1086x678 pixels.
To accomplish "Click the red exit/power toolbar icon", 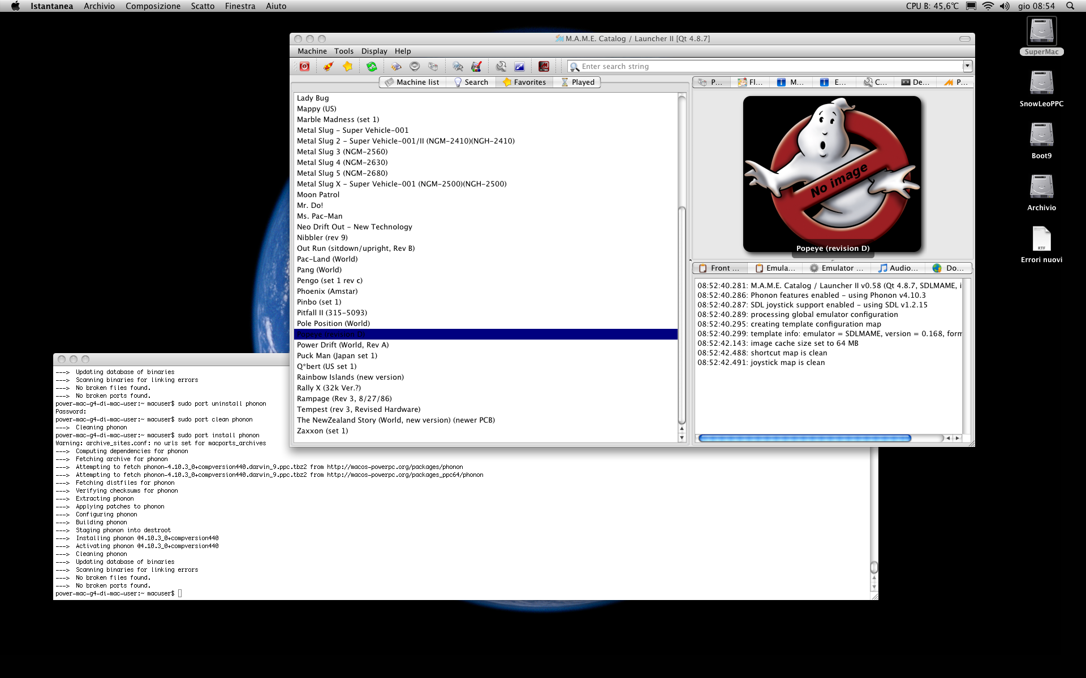I will [x=304, y=67].
